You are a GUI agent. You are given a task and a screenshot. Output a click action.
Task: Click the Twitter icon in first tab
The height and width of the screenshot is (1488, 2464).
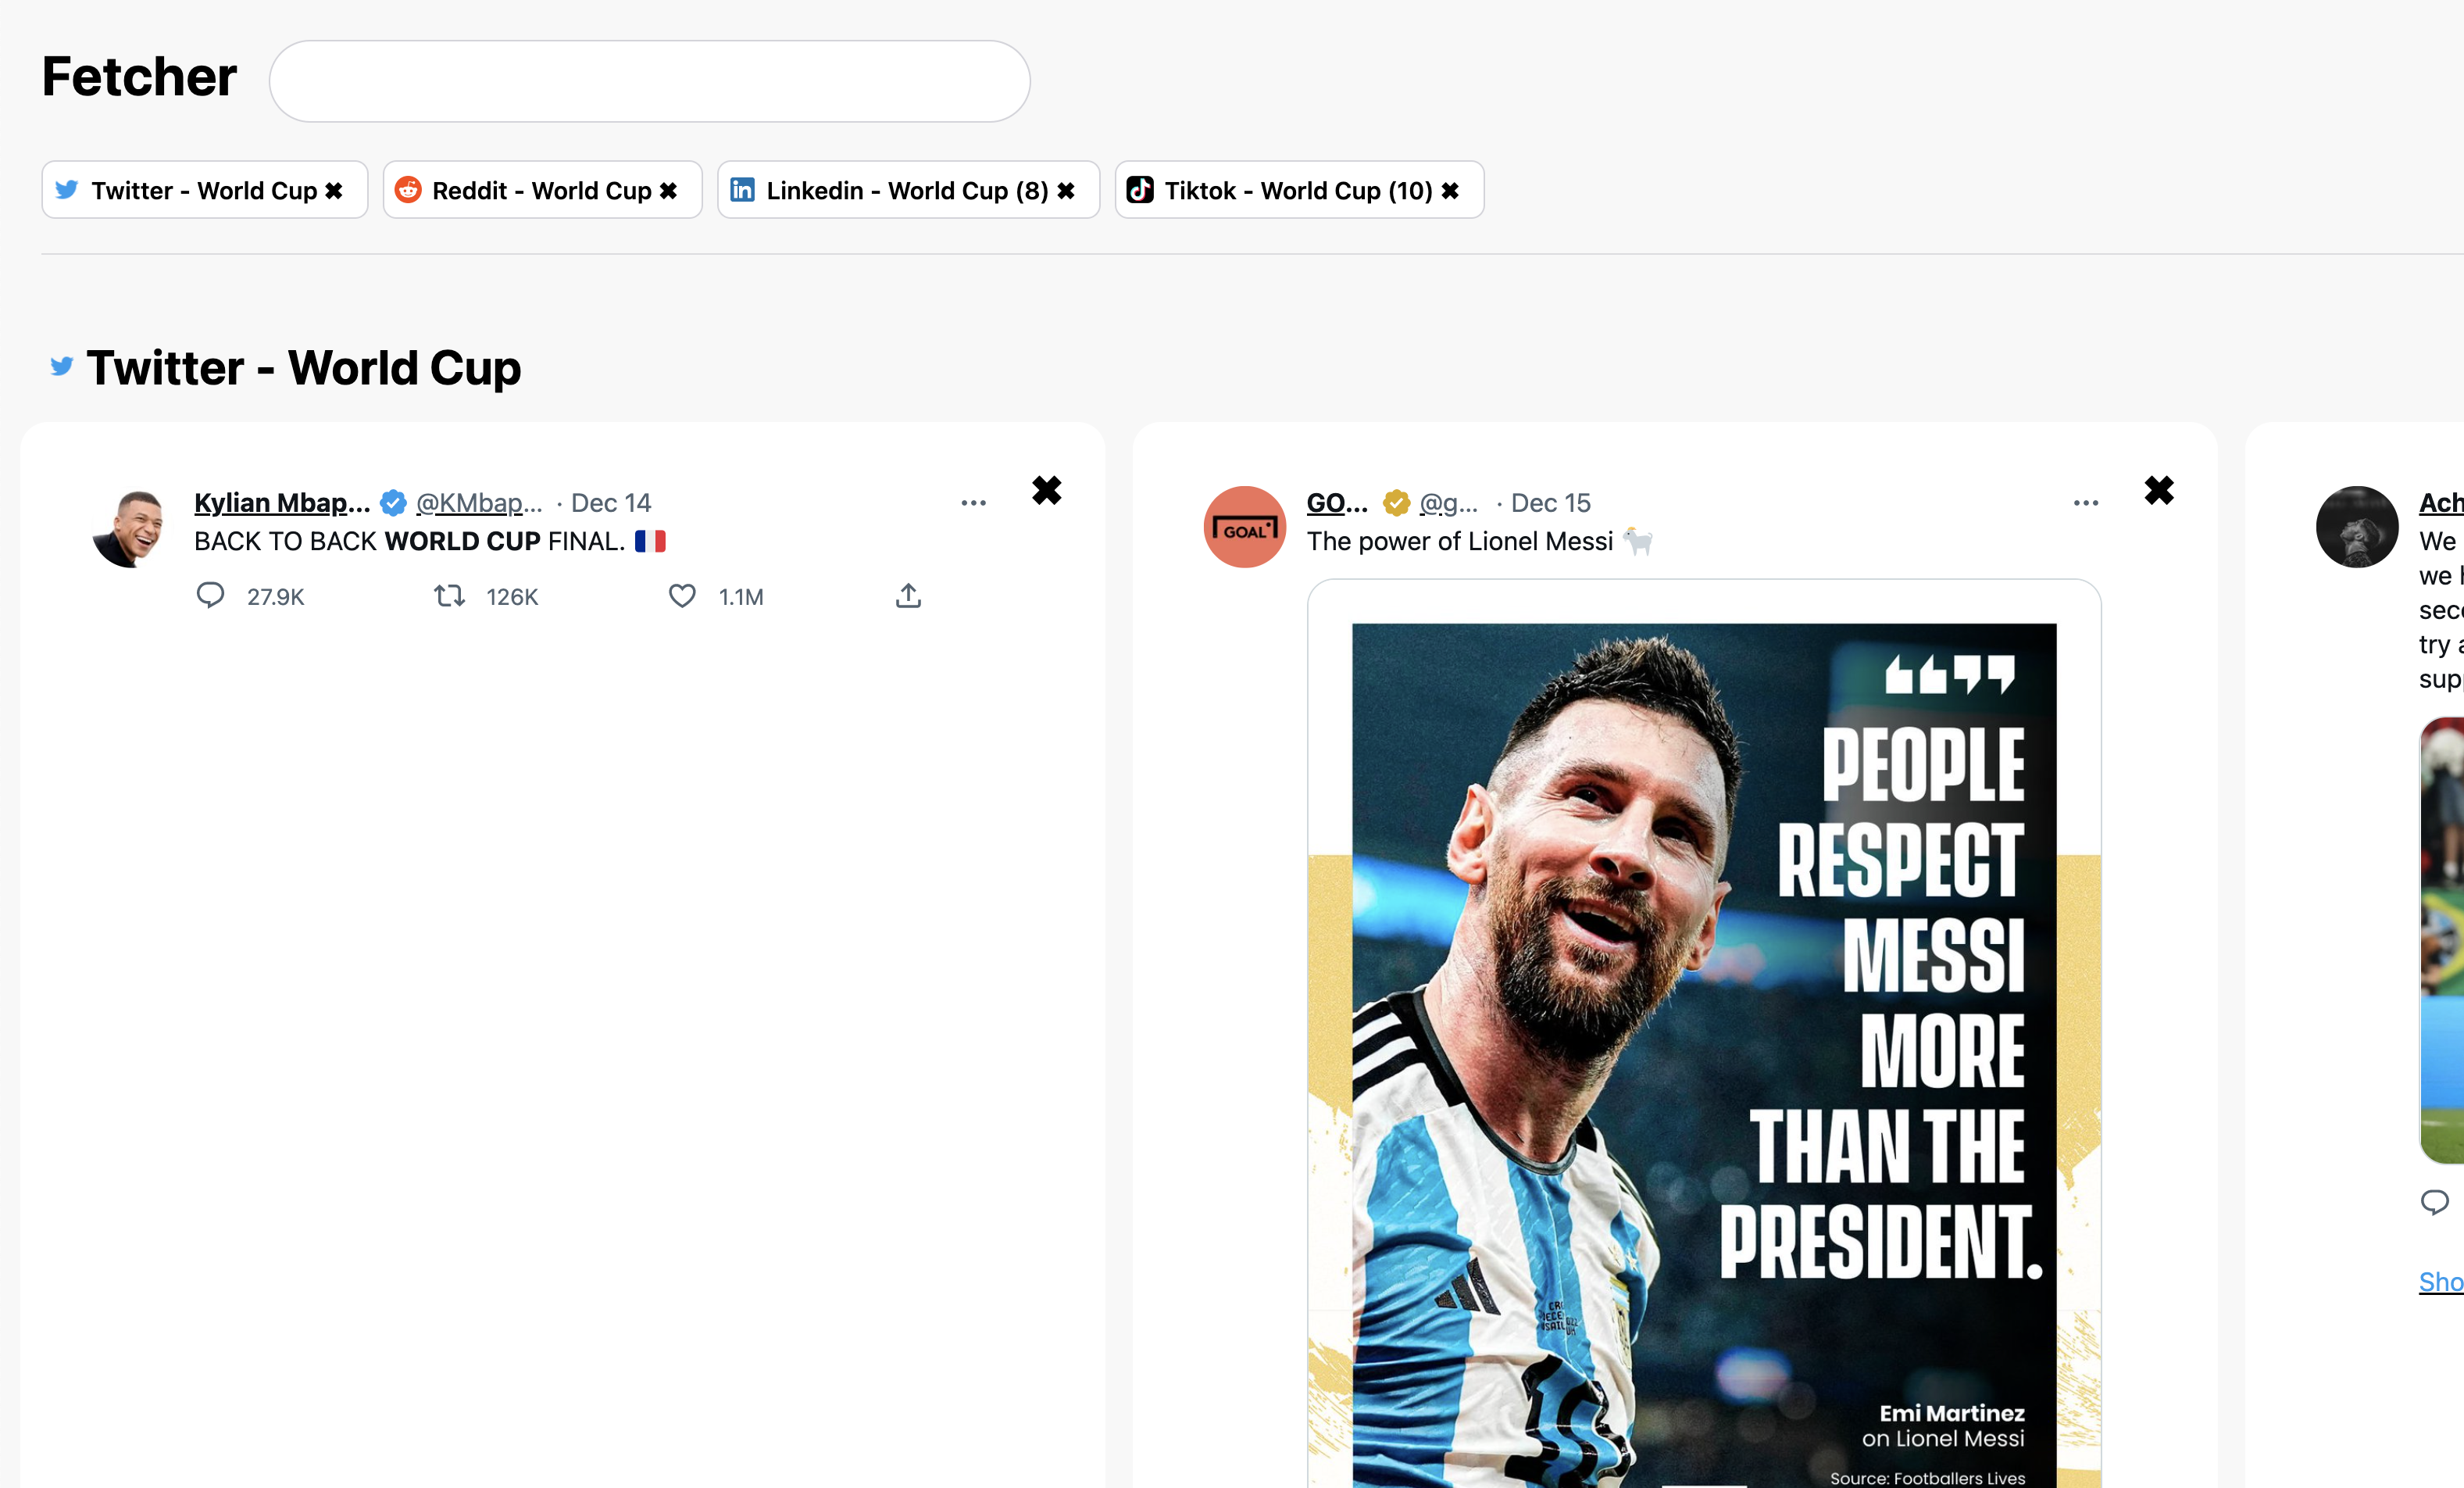pos(67,189)
